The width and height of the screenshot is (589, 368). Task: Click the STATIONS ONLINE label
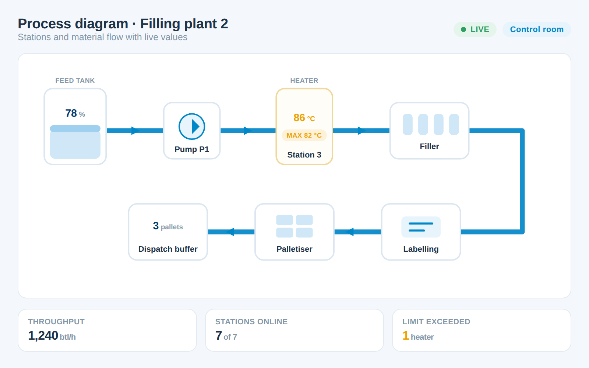tap(251, 322)
